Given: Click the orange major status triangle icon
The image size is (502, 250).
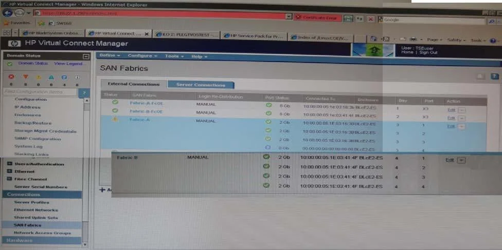Looking at the screenshot, I should (x=26, y=77).
